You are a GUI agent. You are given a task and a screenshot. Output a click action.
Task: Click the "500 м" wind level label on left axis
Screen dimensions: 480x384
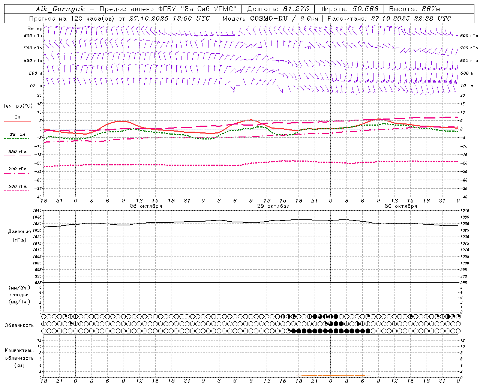[x=36, y=73]
